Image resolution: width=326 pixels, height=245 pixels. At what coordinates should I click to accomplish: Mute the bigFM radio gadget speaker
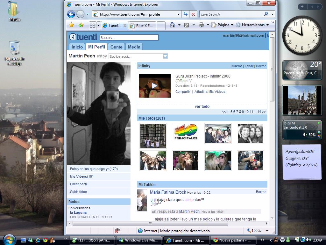pos(305,135)
